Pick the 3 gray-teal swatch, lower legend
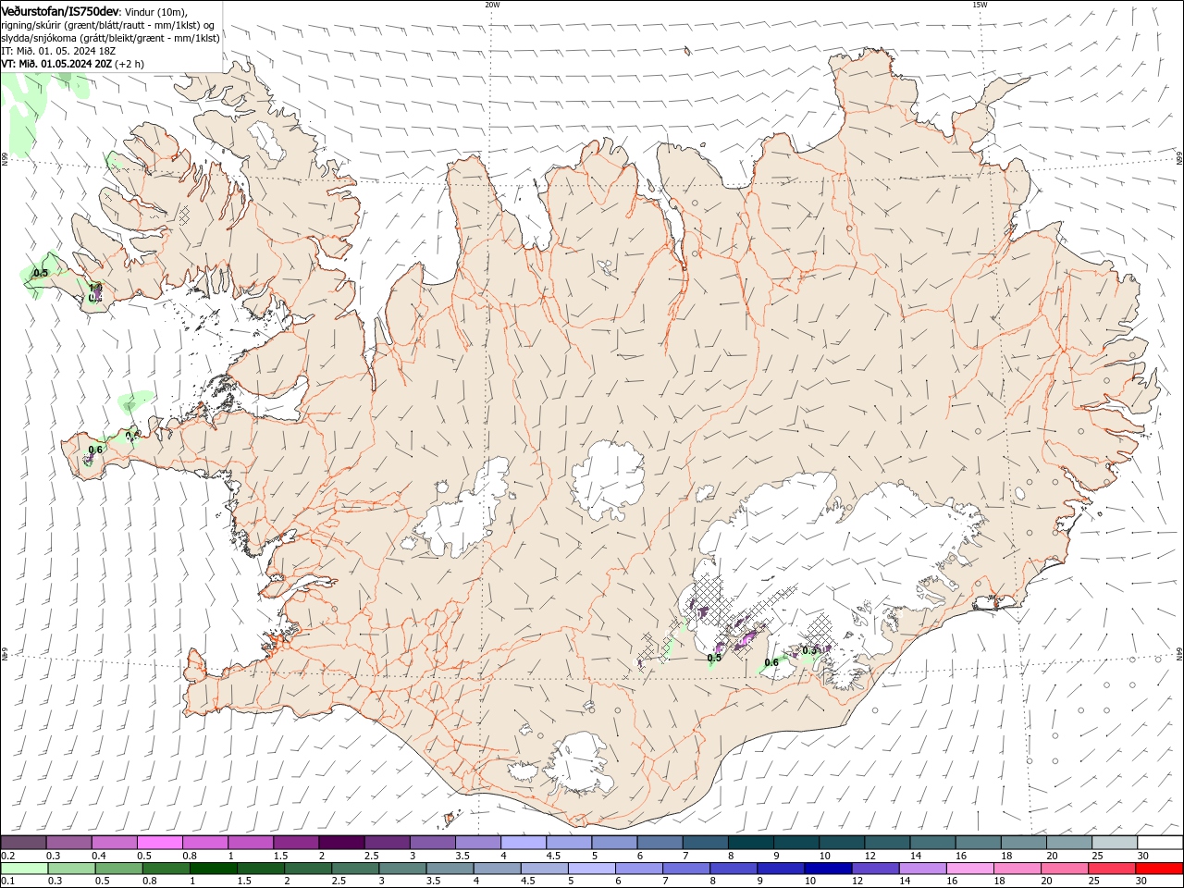Screen dimensions: 1184x888 click(402, 869)
